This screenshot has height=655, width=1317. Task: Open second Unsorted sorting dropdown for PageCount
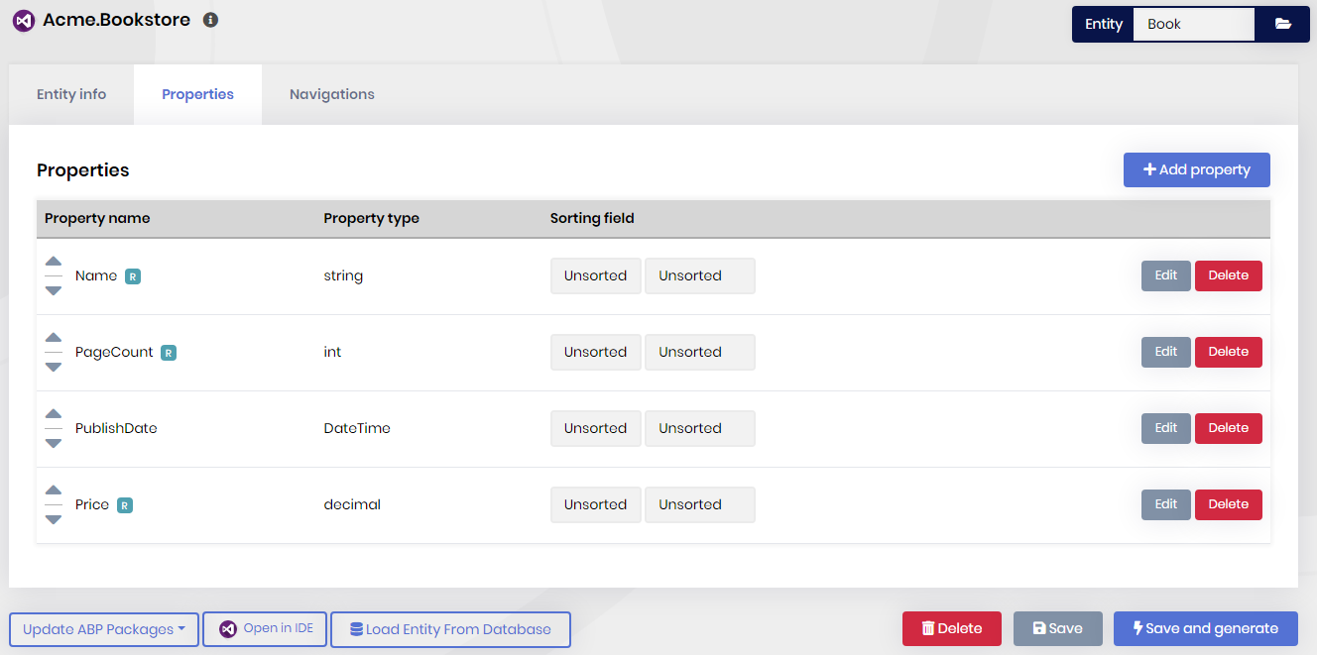tap(700, 352)
